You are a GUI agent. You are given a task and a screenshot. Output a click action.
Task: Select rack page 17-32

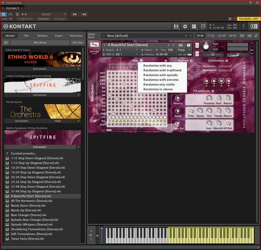[211, 36]
